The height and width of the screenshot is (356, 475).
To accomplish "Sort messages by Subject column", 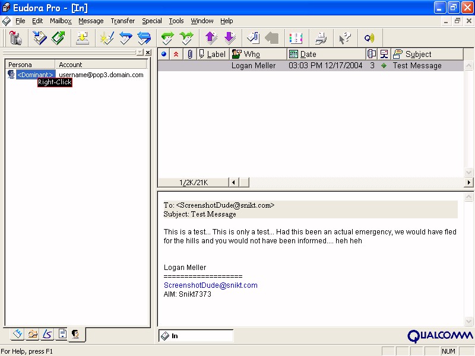I will click(x=427, y=54).
